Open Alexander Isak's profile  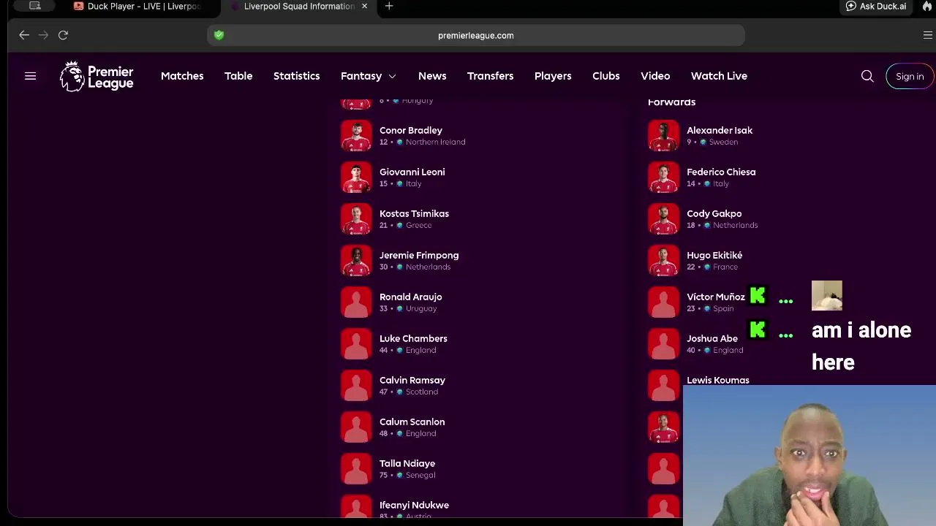(720, 130)
